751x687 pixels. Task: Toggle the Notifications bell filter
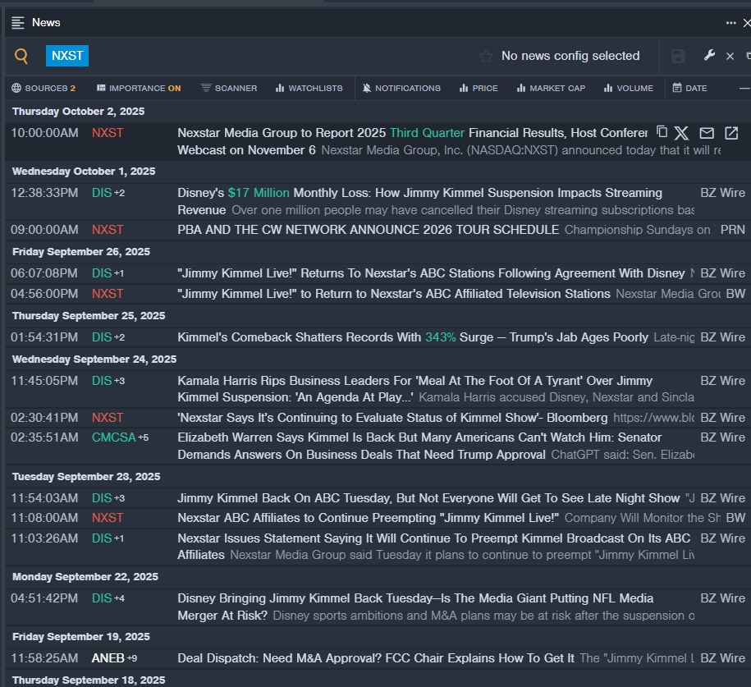401,88
